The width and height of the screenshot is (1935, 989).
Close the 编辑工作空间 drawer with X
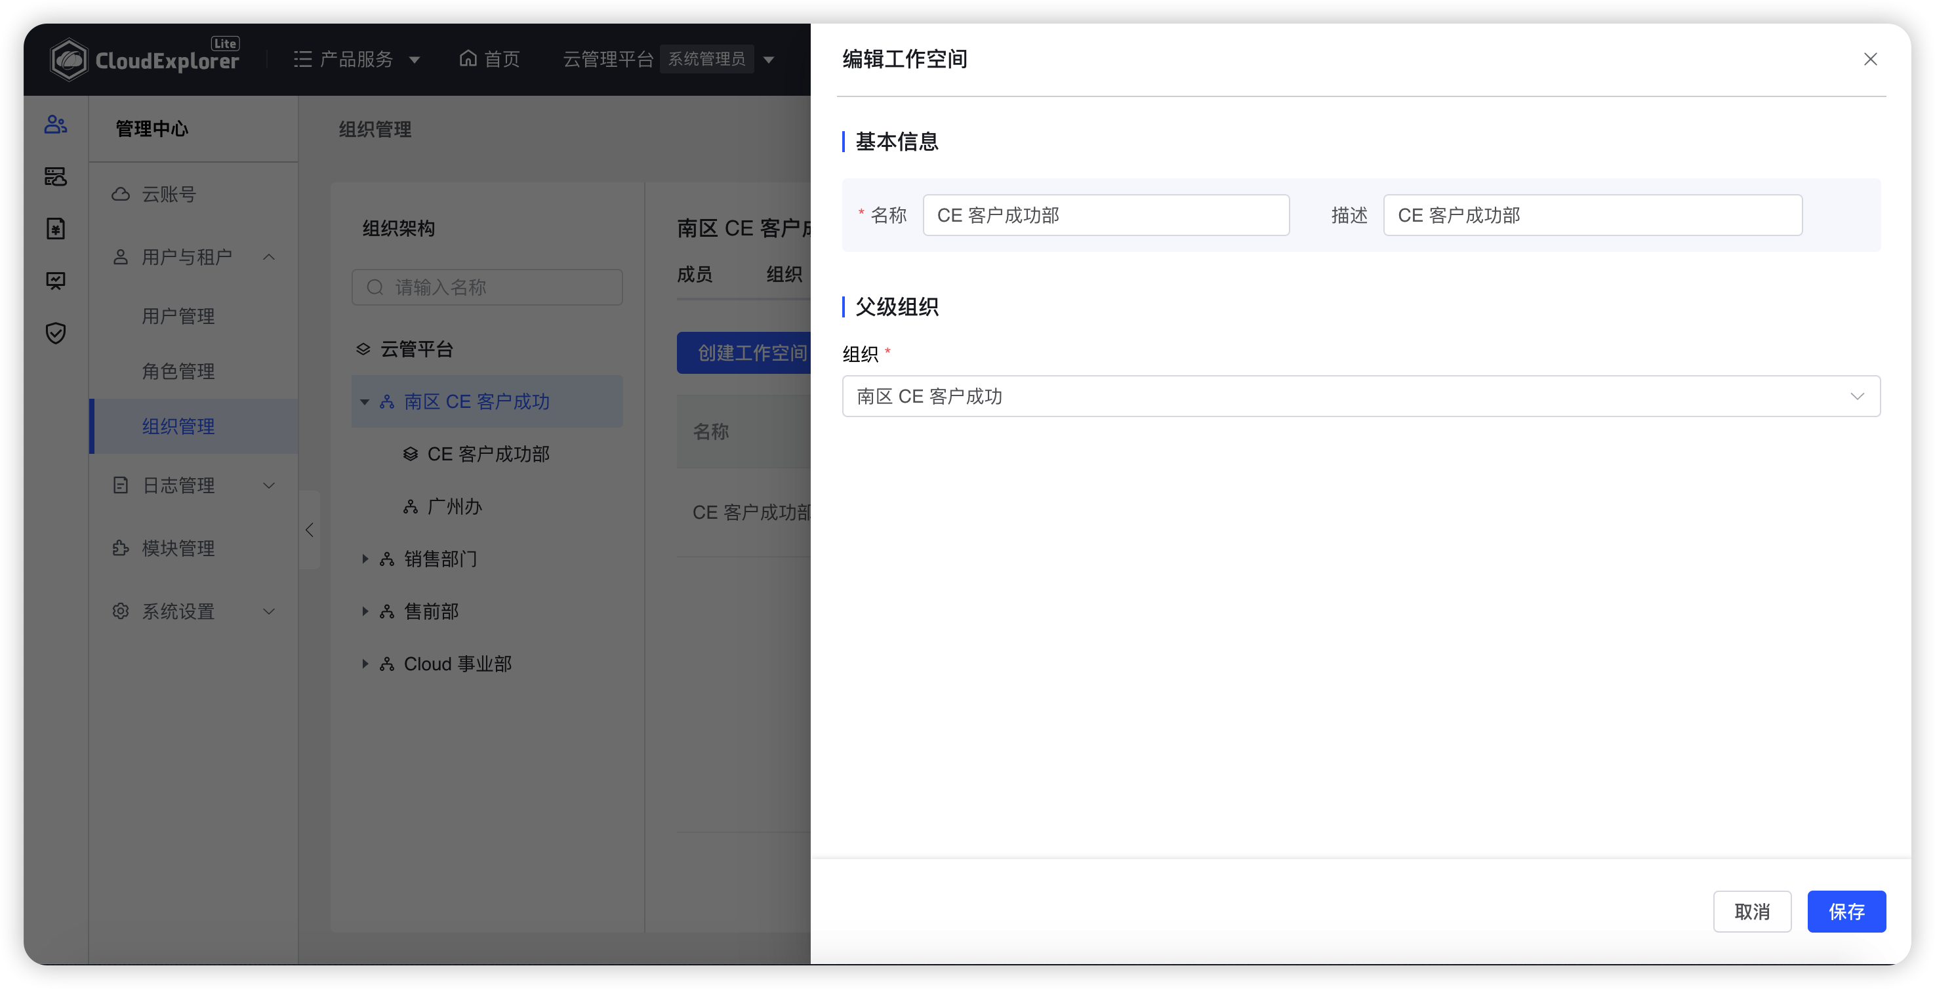[x=1871, y=58]
